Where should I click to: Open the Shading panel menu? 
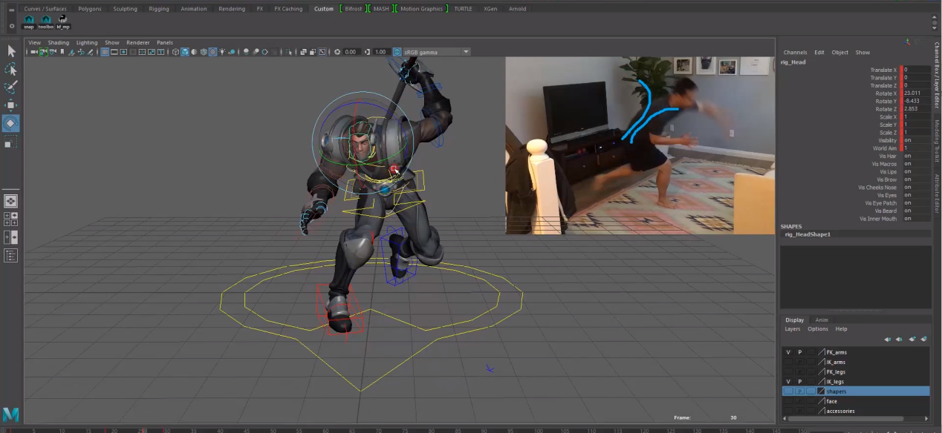(58, 42)
